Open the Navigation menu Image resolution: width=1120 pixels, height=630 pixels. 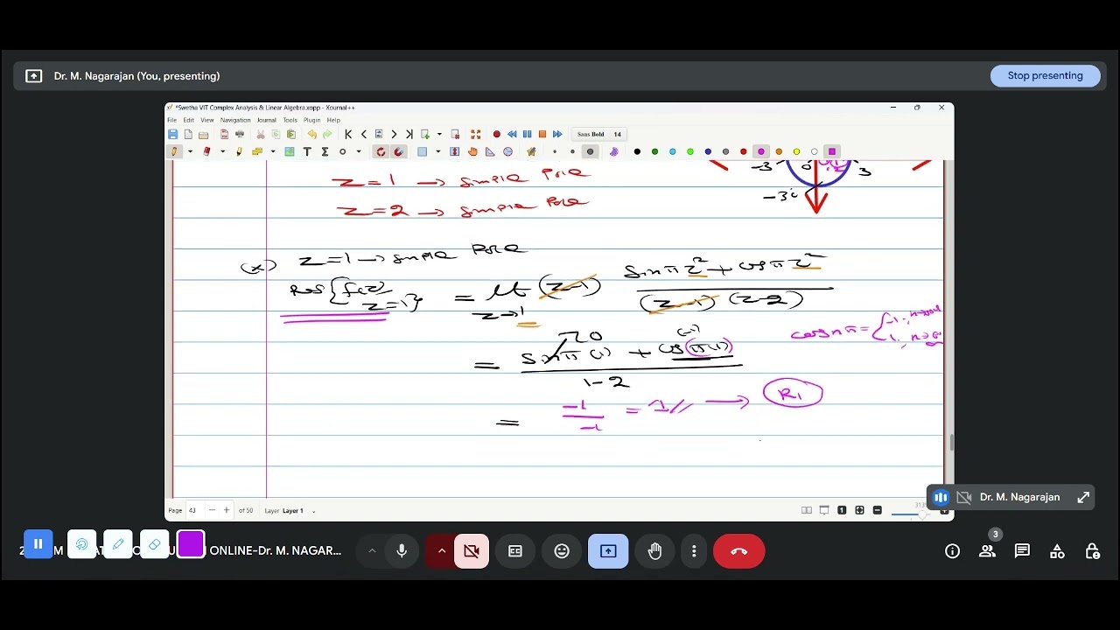coord(235,120)
